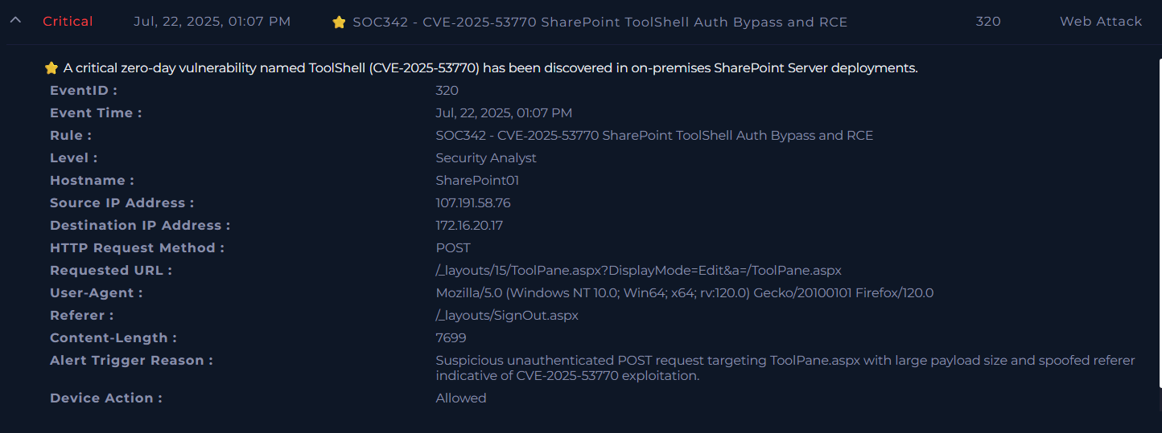This screenshot has width=1162, height=433.
Task: Collapse the alert row with the chevron
Action: tap(14, 22)
